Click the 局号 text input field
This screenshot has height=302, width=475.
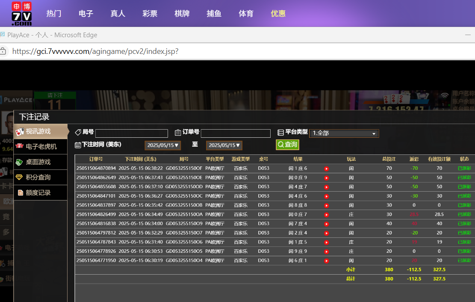[132, 133]
